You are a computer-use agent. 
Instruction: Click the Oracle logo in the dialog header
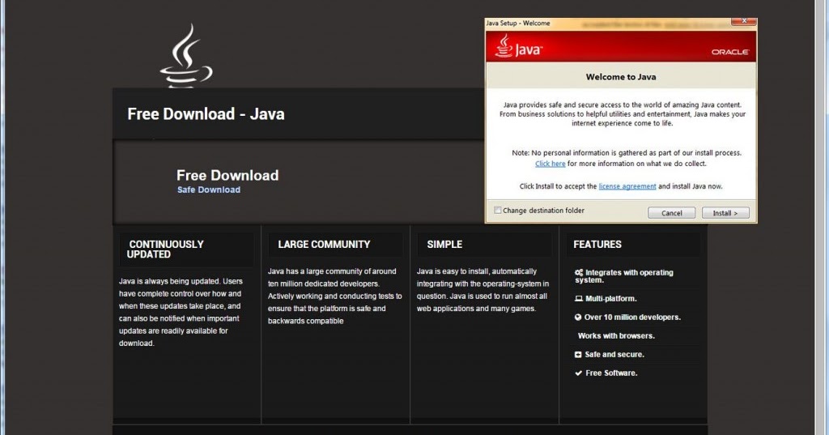coord(729,52)
